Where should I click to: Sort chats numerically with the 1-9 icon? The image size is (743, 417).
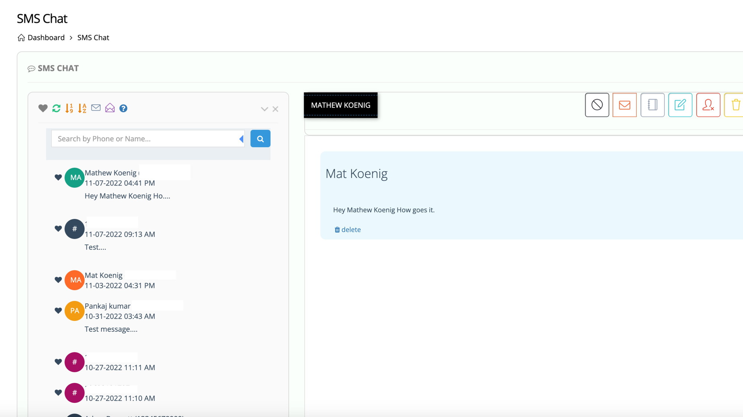click(69, 108)
